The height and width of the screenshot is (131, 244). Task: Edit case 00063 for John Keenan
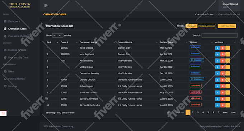click(x=217, y=86)
